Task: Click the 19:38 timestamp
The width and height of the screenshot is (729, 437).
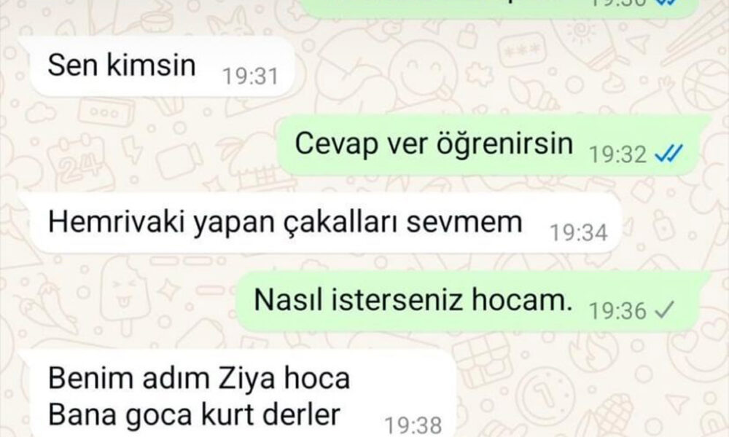Action: coord(413,425)
